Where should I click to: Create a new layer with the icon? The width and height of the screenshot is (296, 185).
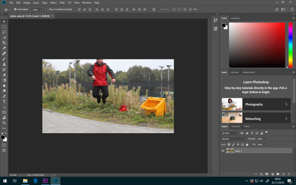tap(283, 174)
